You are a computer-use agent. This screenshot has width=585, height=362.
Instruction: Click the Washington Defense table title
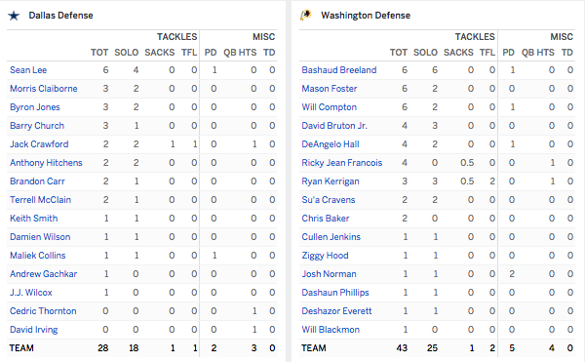point(366,16)
